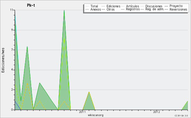Click the 2011 x-axis label

(x=82, y=112)
